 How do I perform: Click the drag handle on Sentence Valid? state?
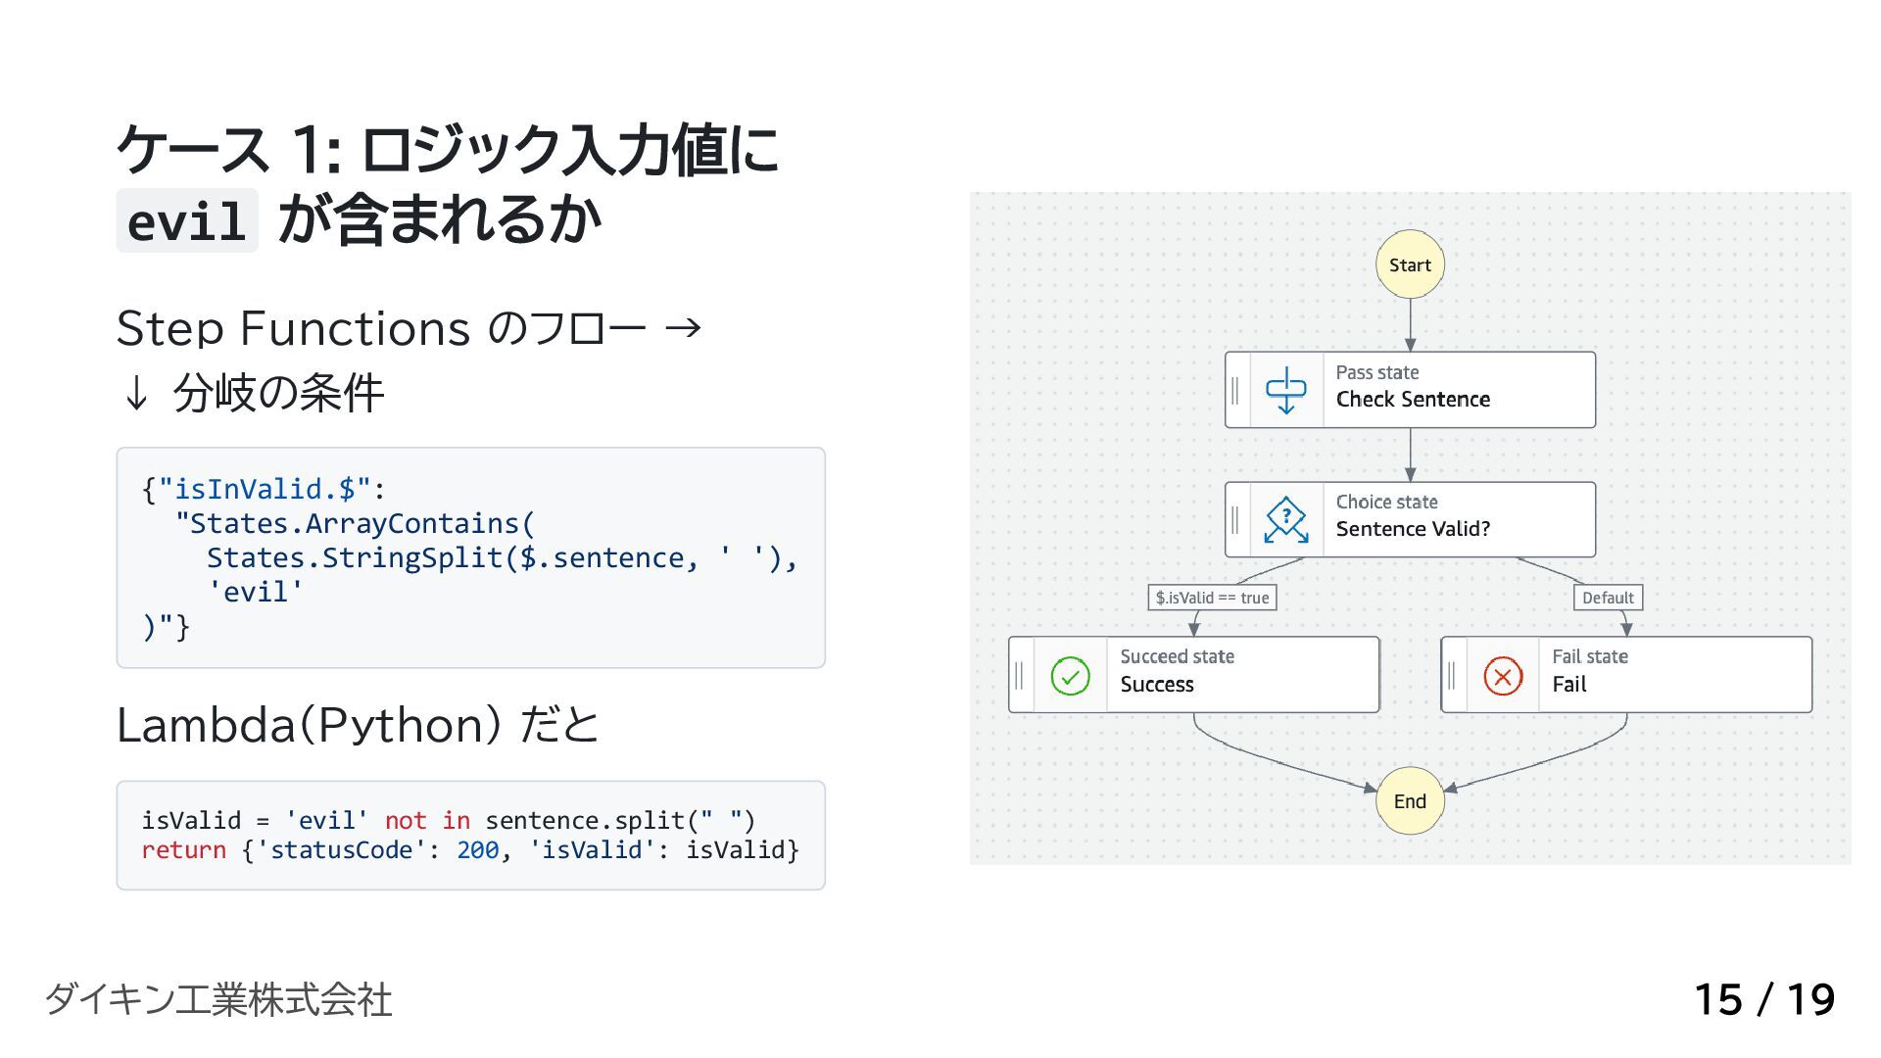point(1234,519)
